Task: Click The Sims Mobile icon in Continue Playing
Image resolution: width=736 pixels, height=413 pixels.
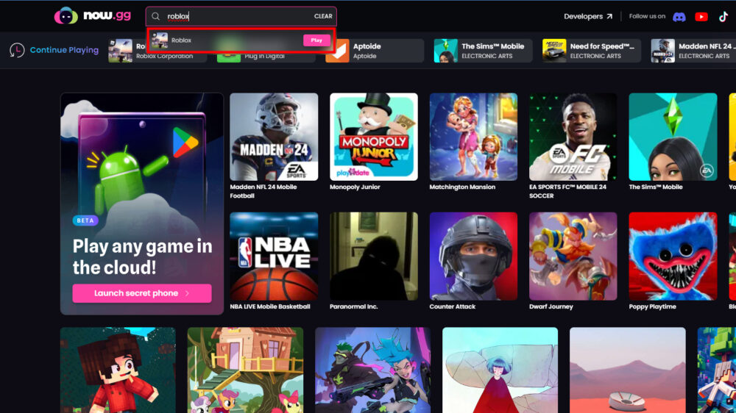Action: pyautogui.click(x=445, y=51)
